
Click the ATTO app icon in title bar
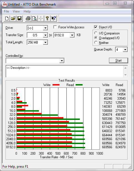(4, 4)
